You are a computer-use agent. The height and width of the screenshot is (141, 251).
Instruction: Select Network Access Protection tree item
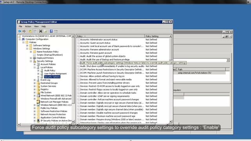53,114
